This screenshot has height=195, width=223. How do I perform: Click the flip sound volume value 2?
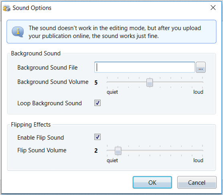[x=96, y=151]
